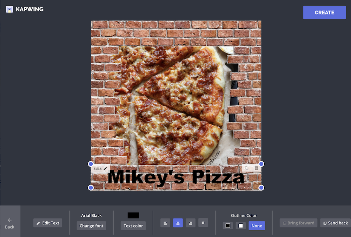The height and width of the screenshot is (237, 351).
Task: Click the Outline Color label
Action: coord(244,216)
